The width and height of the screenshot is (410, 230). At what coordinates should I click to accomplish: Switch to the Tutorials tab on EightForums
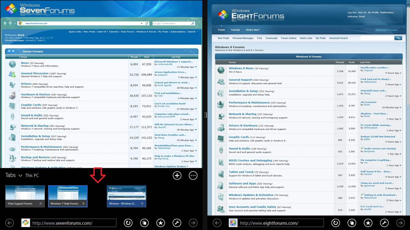point(235,30)
